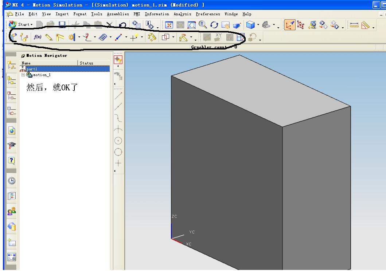The width and height of the screenshot is (386, 271).
Task: Toggle the quadrant circle snap point
Action: (x=118, y=152)
